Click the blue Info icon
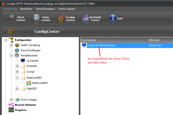Image resolution: width=173 pixels, height=115 pixels. point(113,17)
